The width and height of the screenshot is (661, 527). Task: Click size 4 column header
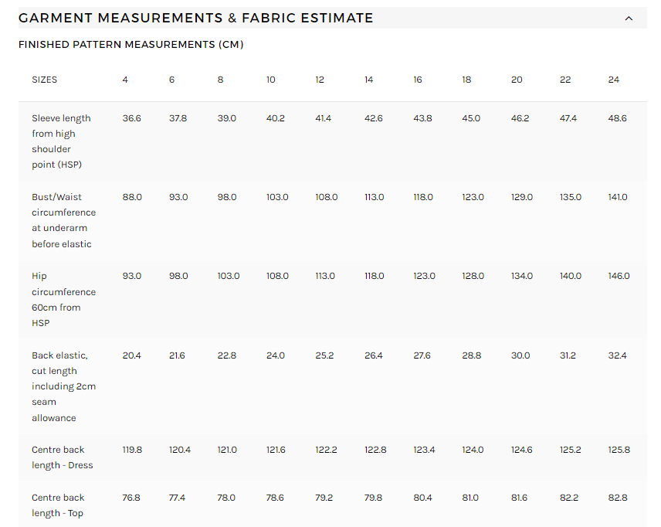pyautogui.click(x=125, y=80)
